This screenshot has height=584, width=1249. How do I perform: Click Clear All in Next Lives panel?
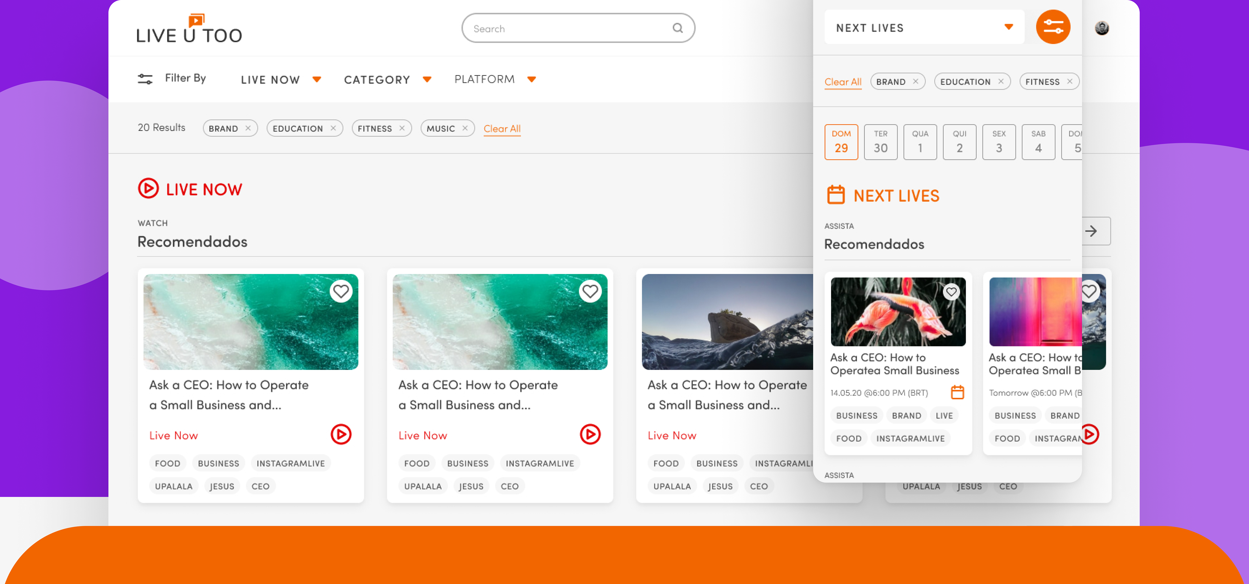pyautogui.click(x=843, y=82)
